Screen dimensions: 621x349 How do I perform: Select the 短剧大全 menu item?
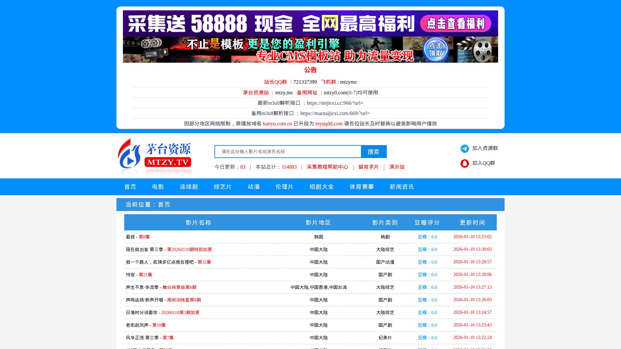pos(321,187)
